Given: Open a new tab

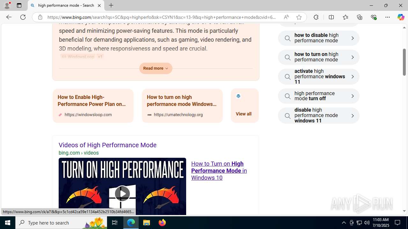Looking at the screenshot, I should click(x=111, y=5).
